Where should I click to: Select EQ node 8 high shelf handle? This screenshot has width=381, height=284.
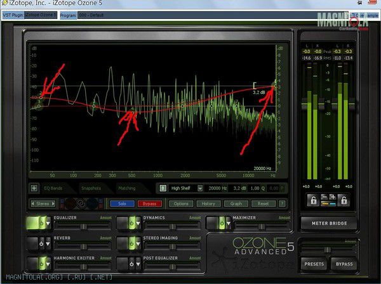coord(275,86)
